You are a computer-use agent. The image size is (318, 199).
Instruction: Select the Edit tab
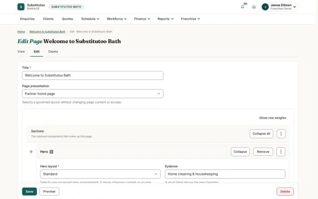click(36, 51)
